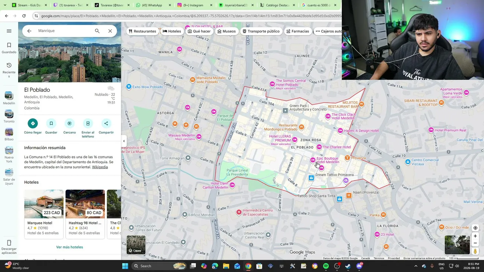The height and width of the screenshot is (272, 484).
Task: Click the back arrow in the search box
Action: tap(29, 31)
